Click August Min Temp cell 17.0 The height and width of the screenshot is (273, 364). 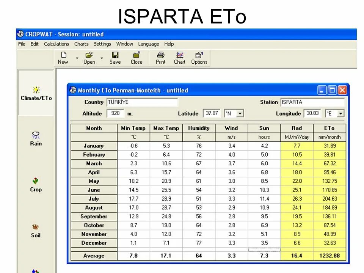tap(133, 207)
